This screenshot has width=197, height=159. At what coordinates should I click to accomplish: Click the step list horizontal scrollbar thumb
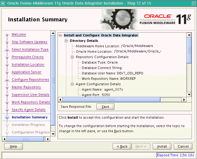coord(25,139)
